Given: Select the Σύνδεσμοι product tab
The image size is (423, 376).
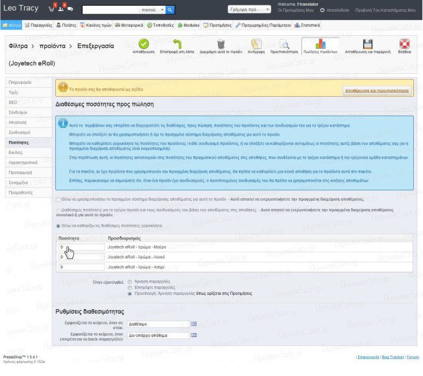Looking at the screenshot, I should coord(29,112).
